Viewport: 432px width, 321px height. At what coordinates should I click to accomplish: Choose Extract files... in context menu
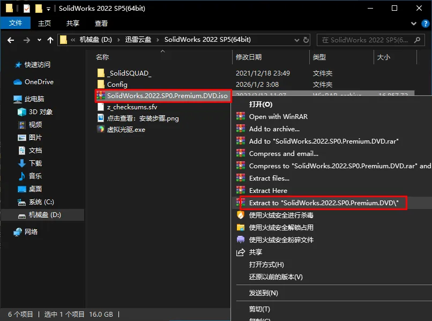tap(269, 178)
